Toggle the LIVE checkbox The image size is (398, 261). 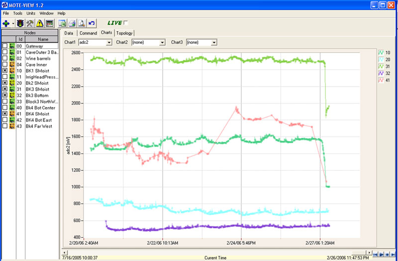tap(125, 22)
